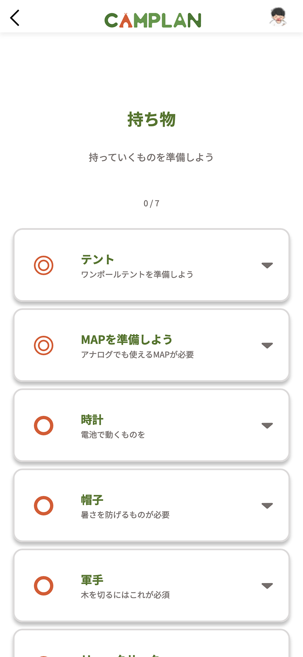Click the 帽子 item title
Viewport: 303px width, 657px height.
pos(92,500)
